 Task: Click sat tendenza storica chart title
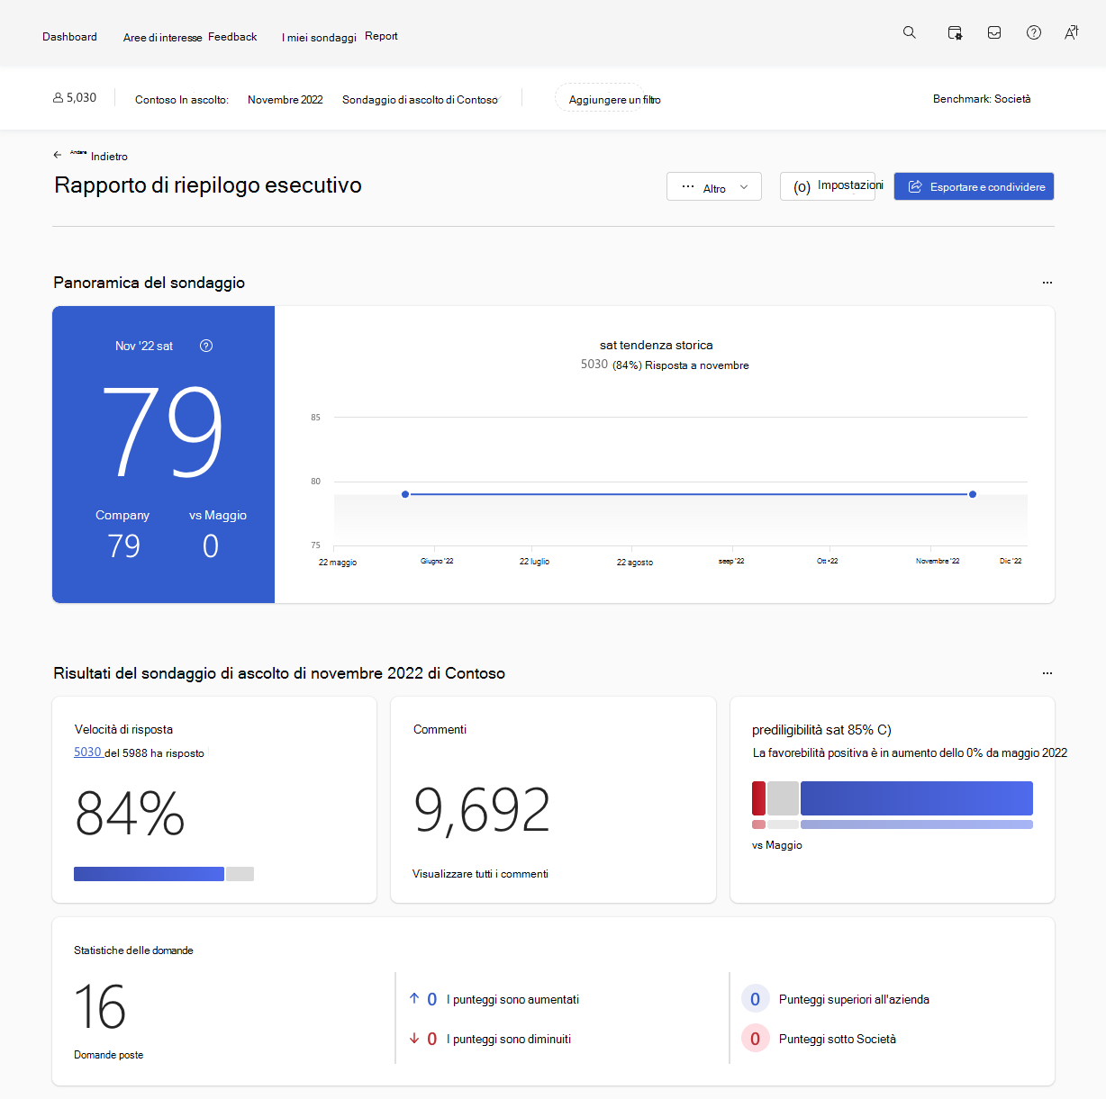tap(656, 346)
